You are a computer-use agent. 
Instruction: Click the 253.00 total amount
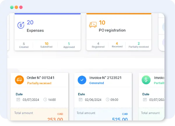[x=55, y=119]
